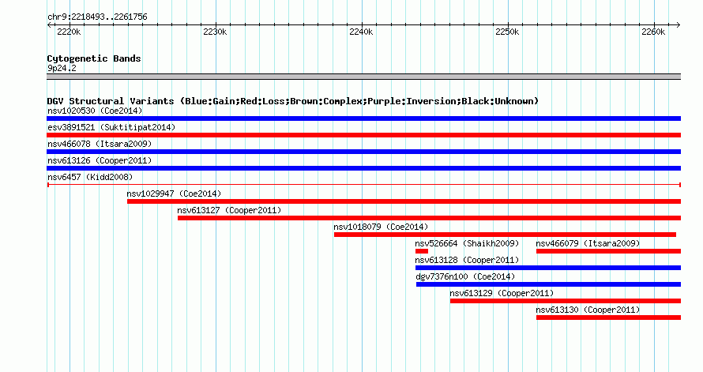Select the nsv466079 (Itsara2009) red bar
The height and width of the screenshot is (372, 703).
(608, 251)
